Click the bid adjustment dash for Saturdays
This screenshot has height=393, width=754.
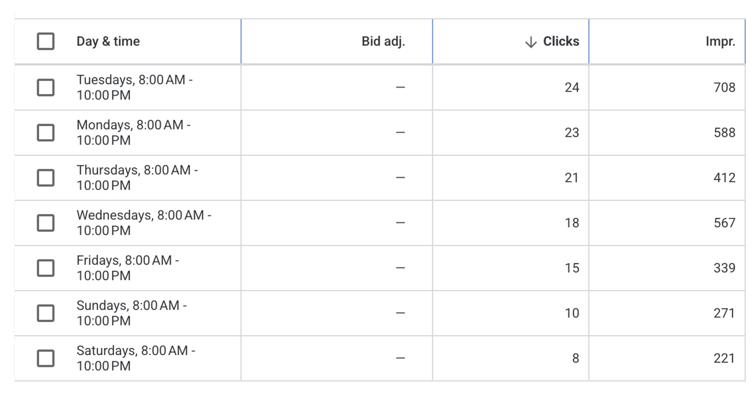coord(401,358)
